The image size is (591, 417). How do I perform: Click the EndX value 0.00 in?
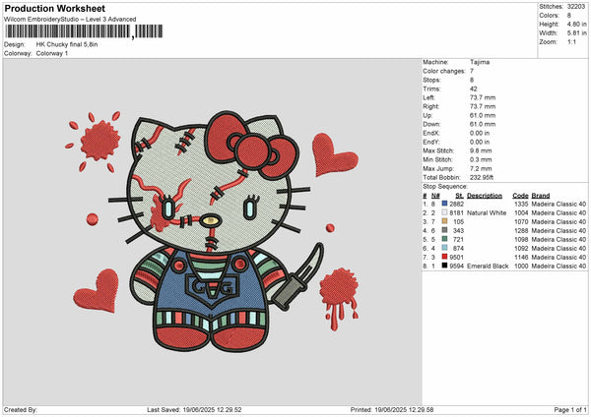click(480, 133)
